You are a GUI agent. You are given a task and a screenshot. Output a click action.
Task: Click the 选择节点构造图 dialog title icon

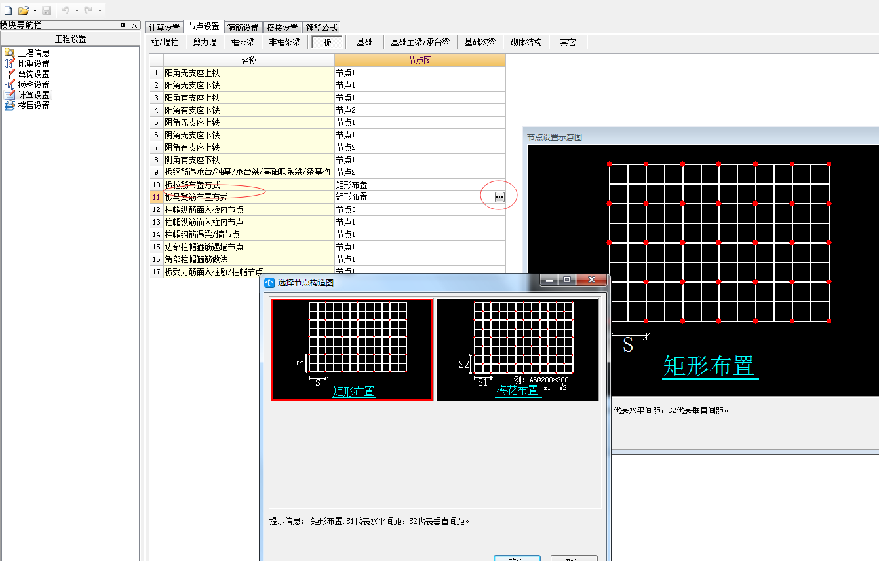pos(269,282)
